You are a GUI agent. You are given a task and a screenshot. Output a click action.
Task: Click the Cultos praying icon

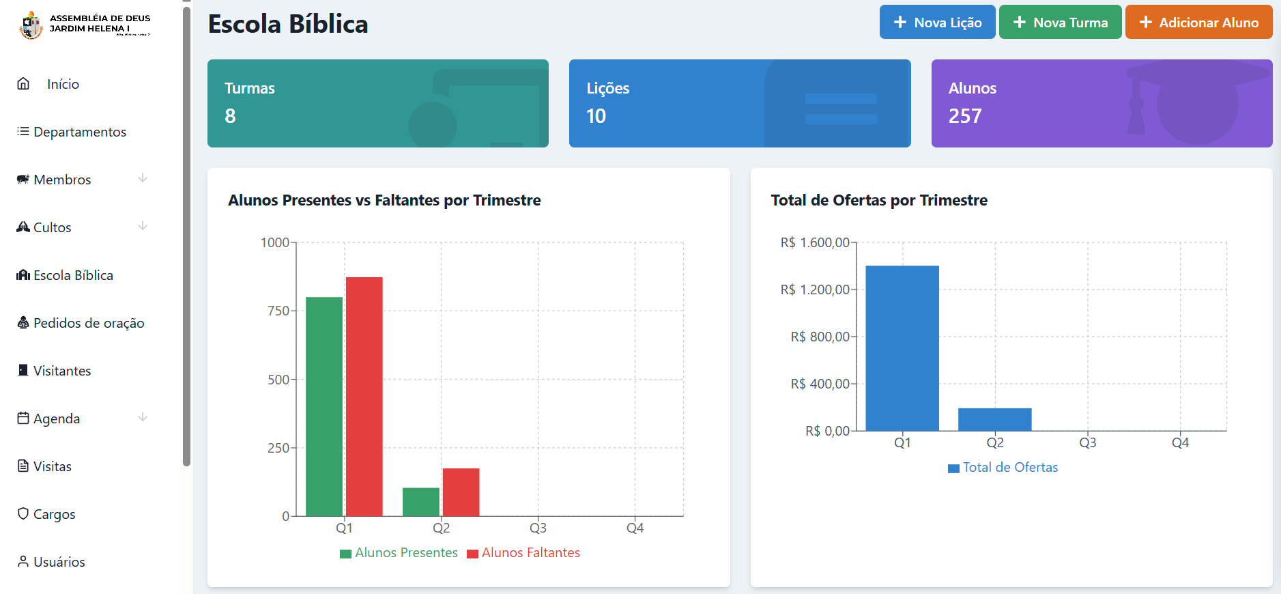[x=23, y=227]
